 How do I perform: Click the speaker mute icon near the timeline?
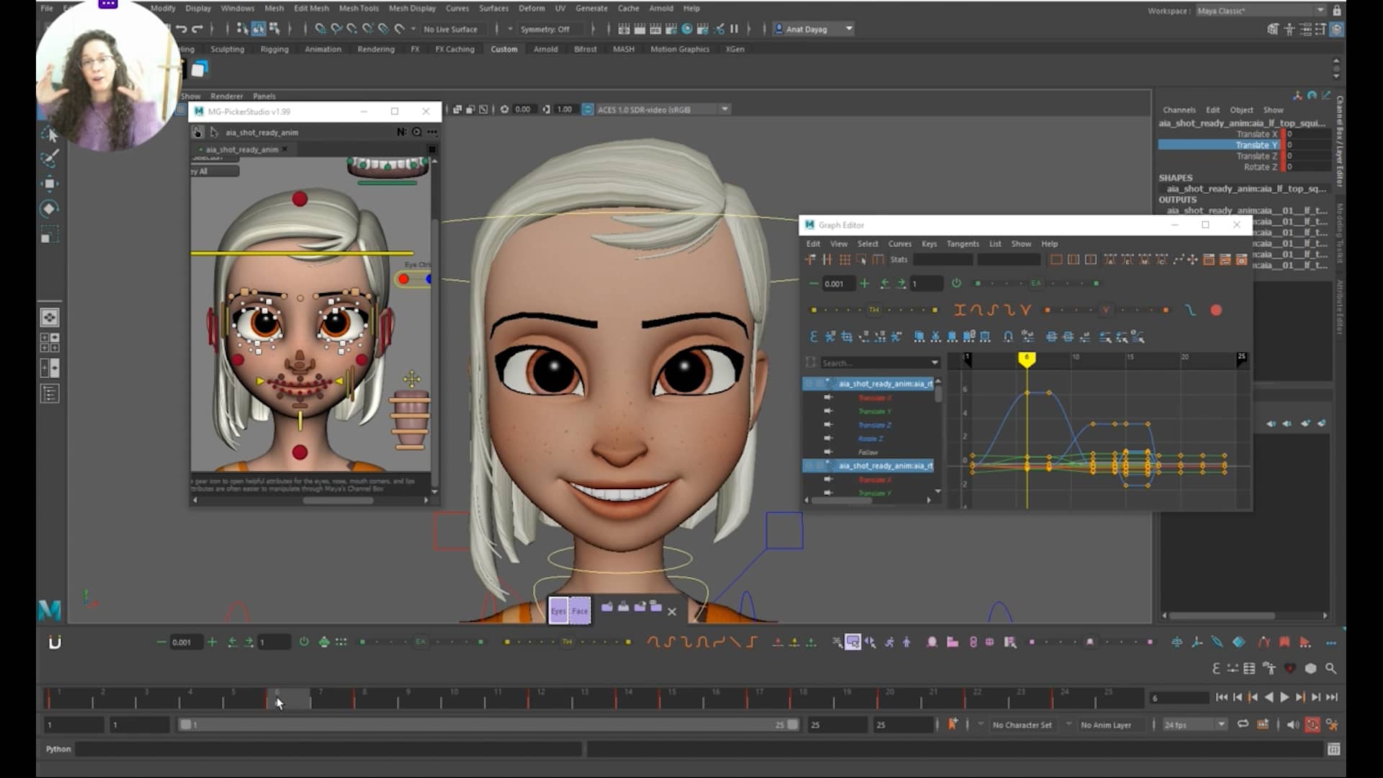click(x=1292, y=725)
